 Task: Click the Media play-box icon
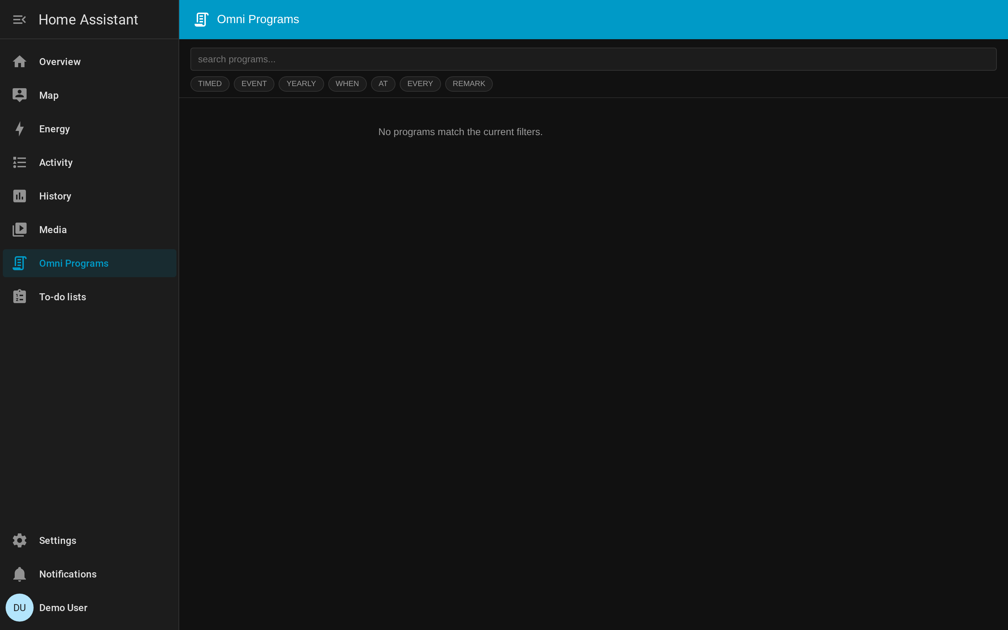[20, 230]
